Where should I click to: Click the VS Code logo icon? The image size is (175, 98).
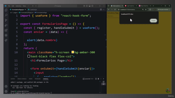(5, 6)
